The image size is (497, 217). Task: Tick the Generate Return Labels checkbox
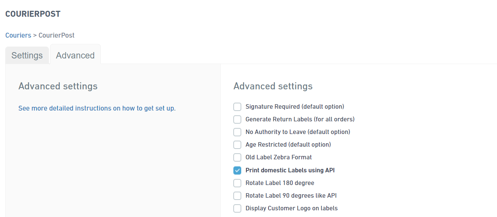tap(237, 119)
